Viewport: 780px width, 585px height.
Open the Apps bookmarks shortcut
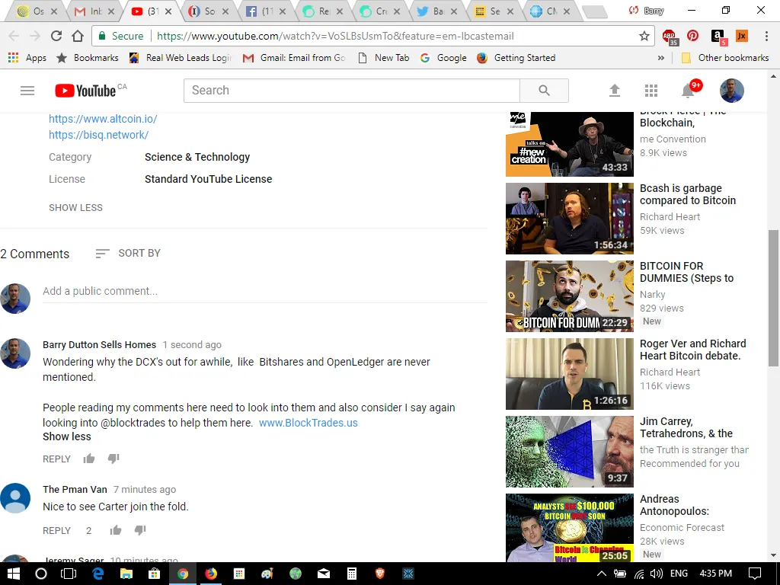27,58
